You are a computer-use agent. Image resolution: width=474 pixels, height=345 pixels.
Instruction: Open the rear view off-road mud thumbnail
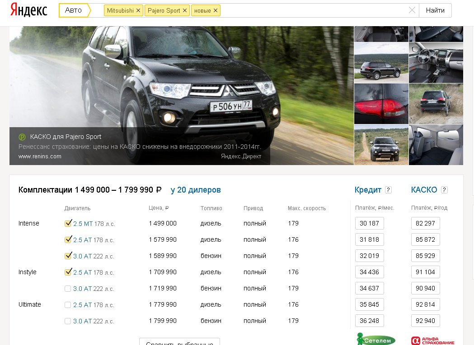point(436,104)
